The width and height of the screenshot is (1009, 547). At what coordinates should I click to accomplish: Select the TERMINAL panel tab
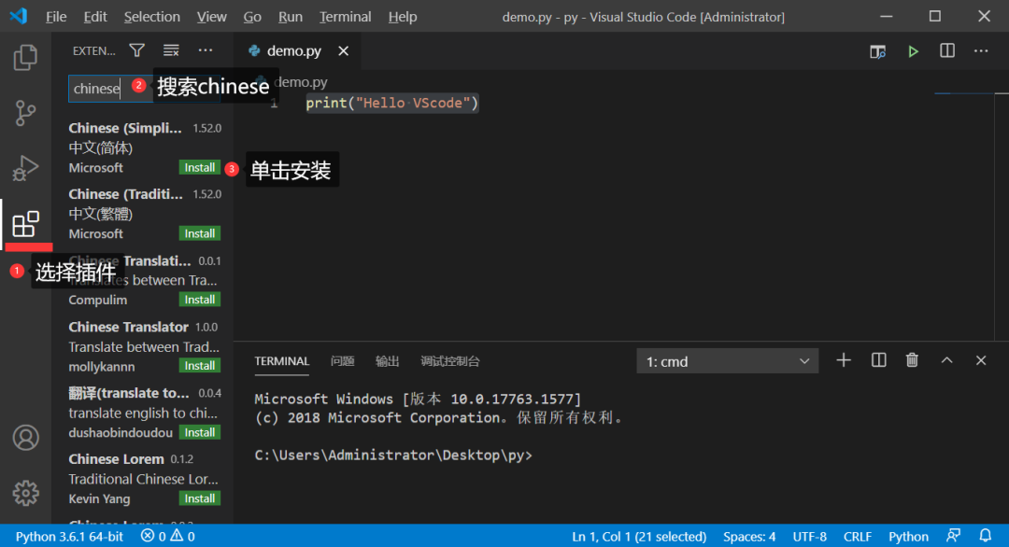[282, 361]
